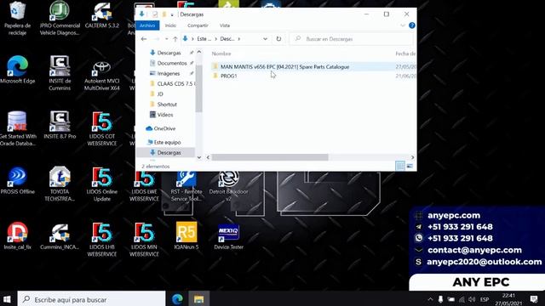Select pinned Descargas in quick access
The image size is (545, 306).
click(x=169, y=53)
